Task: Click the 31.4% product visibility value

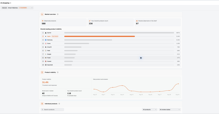Action: (x=45, y=82)
